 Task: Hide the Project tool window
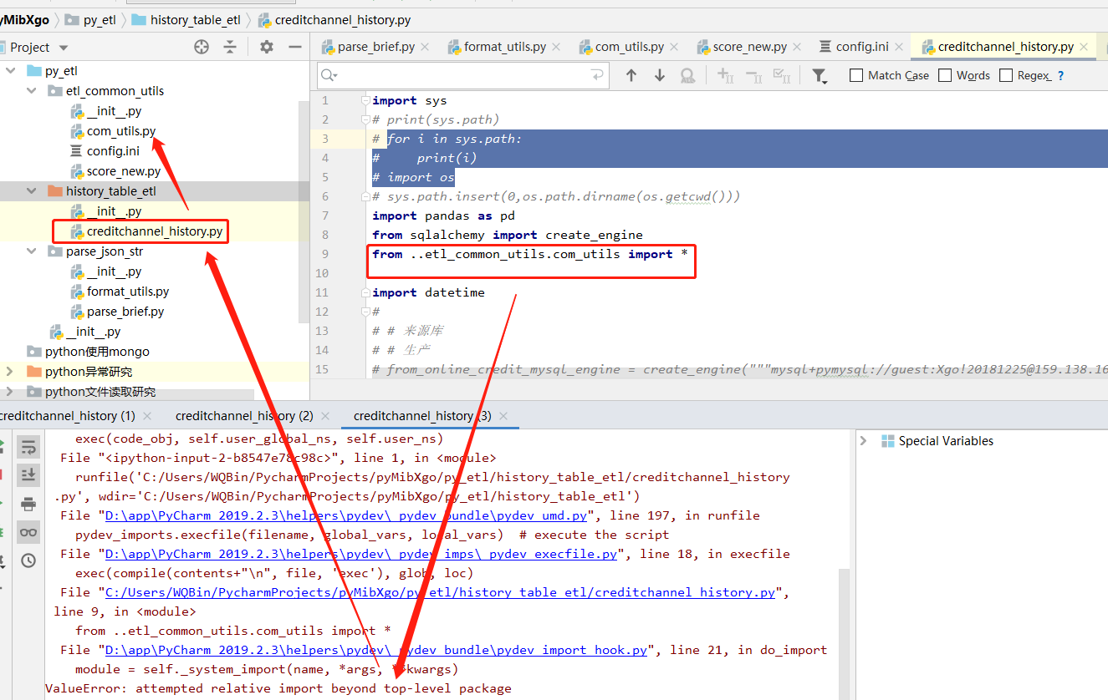pos(294,47)
